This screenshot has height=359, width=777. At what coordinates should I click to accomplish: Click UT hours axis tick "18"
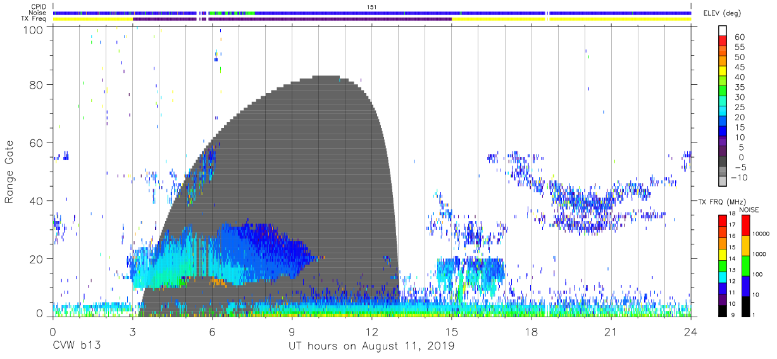click(x=531, y=331)
